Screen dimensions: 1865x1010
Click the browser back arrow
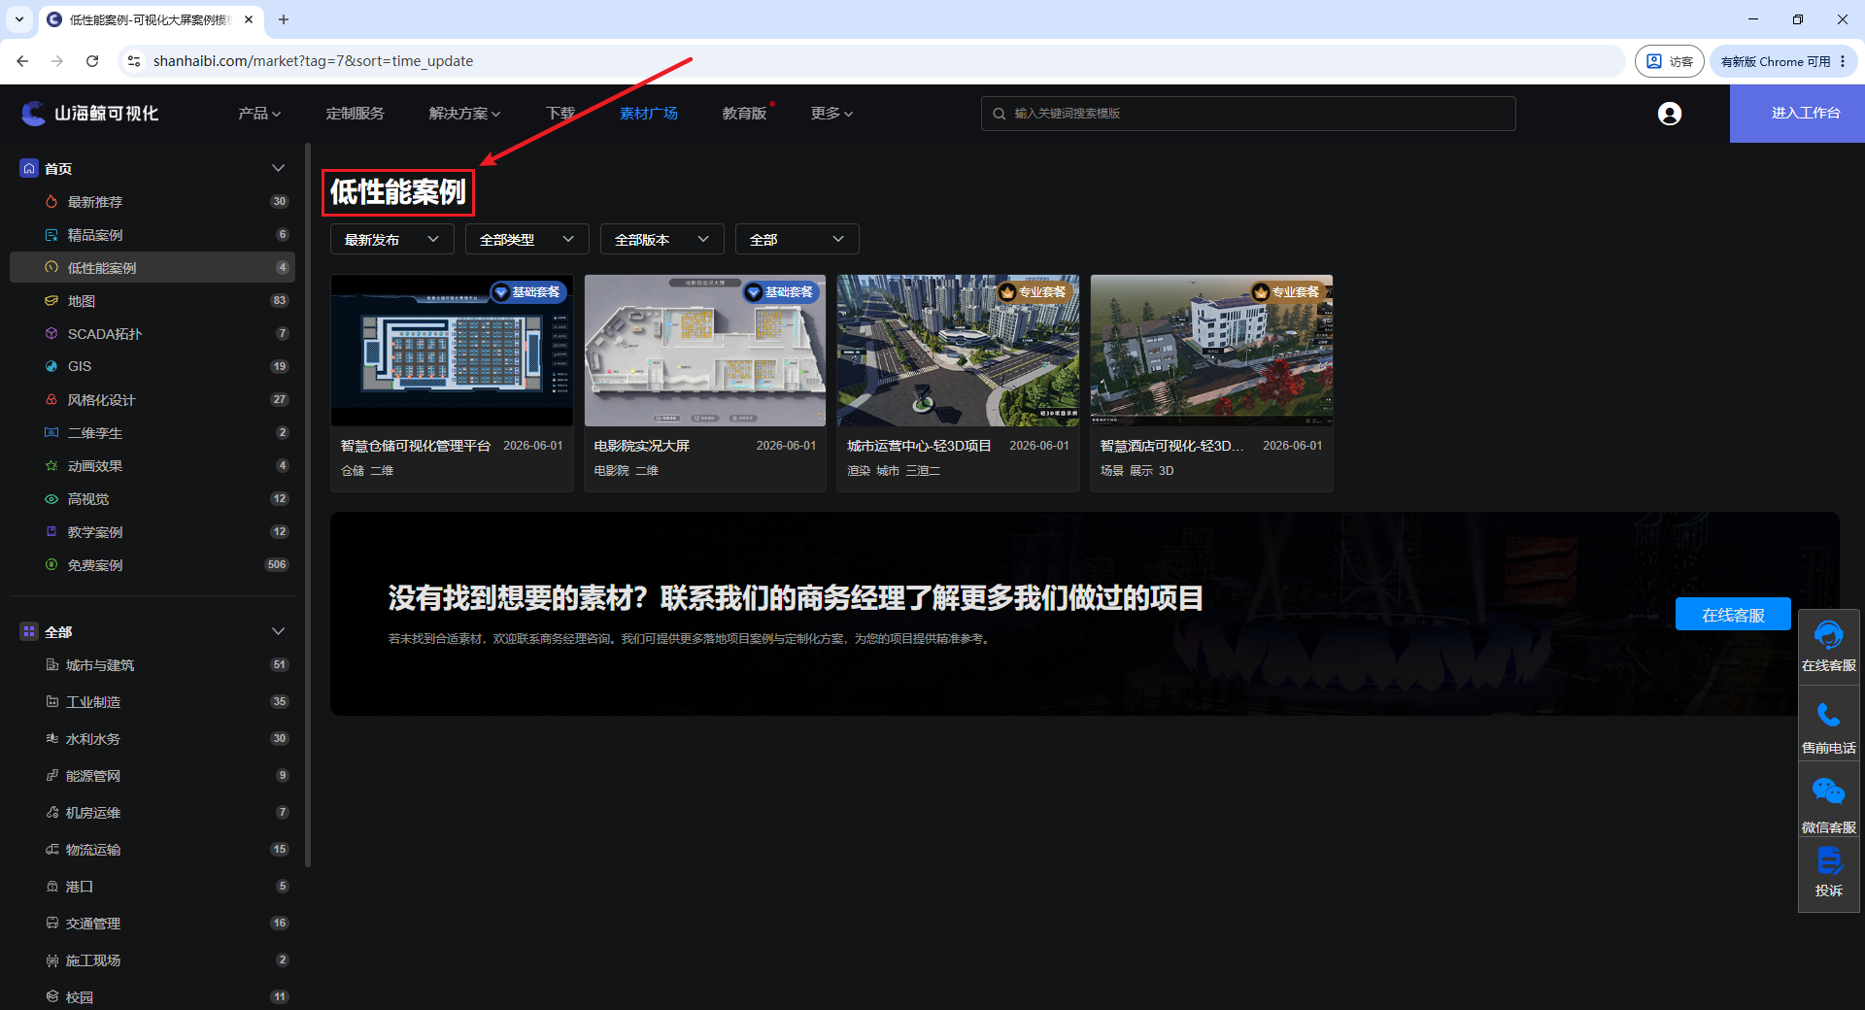[22, 61]
